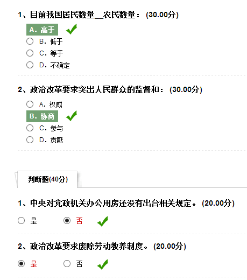Choose 否 for the 劳动教养 question
The width and height of the screenshot is (247, 280).
67,263
